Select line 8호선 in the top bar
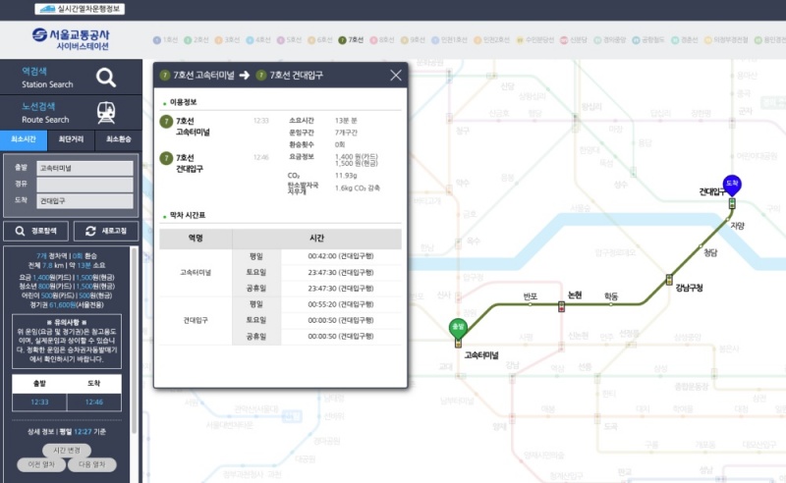The height and width of the screenshot is (483, 786). pos(382,40)
